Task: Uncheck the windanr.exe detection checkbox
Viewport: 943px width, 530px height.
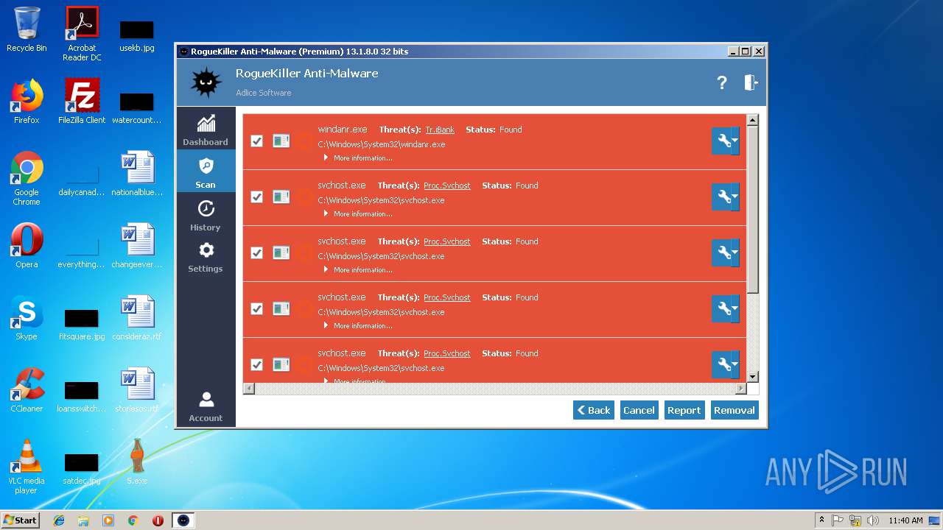Action: click(x=256, y=141)
